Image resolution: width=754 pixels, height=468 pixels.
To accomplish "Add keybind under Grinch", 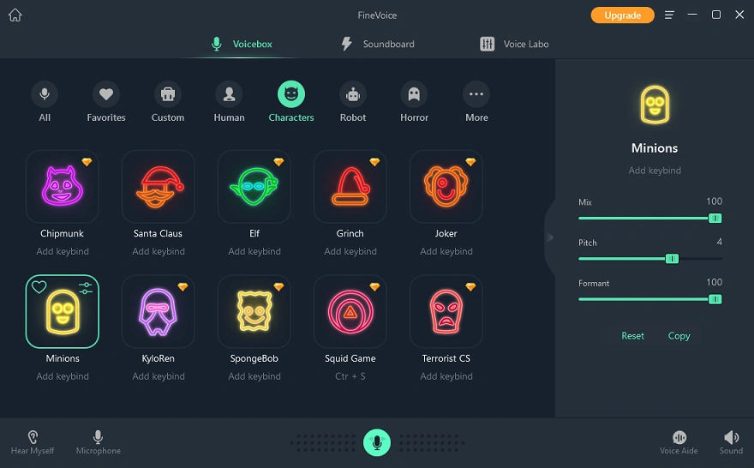I will click(350, 251).
